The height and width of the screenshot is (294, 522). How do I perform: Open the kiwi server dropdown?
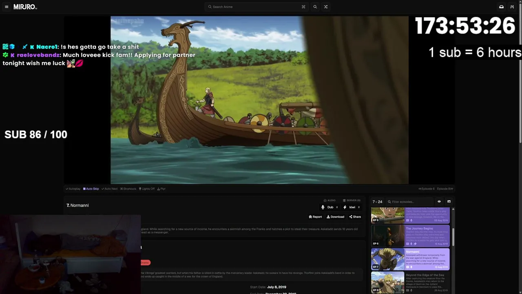352,207
